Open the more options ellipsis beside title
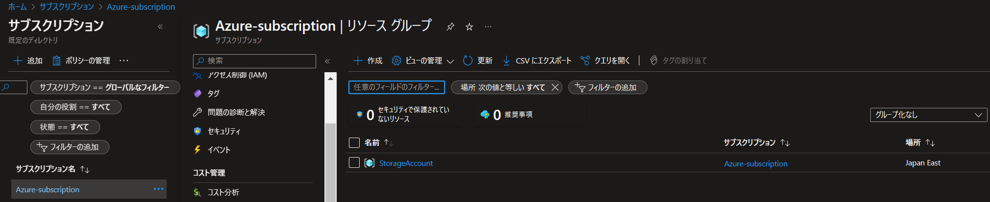Viewport: 990px width, 202px height. tap(488, 26)
